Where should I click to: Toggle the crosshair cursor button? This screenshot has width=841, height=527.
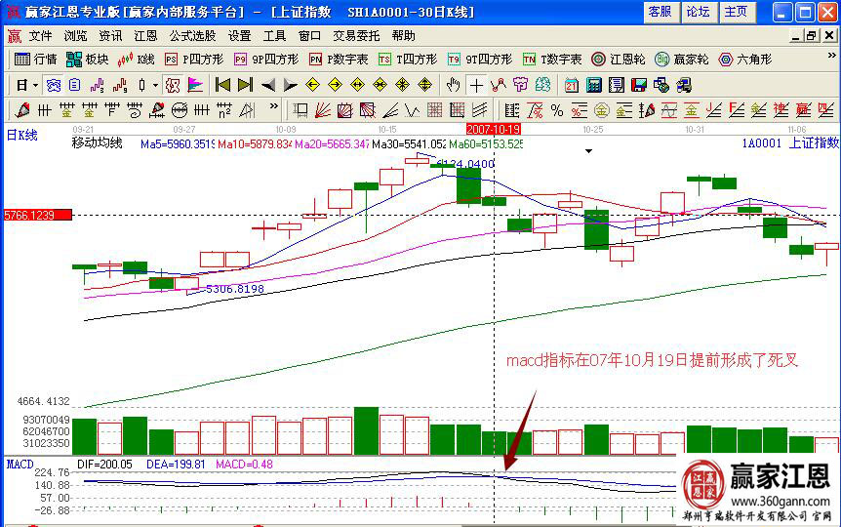pyautogui.click(x=476, y=85)
